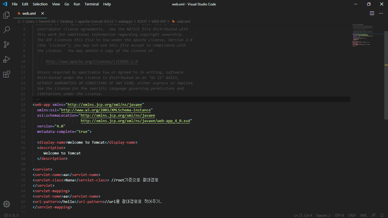Open the View menu
The height and width of the screenshot is (218, 388).
pos(56,4)
